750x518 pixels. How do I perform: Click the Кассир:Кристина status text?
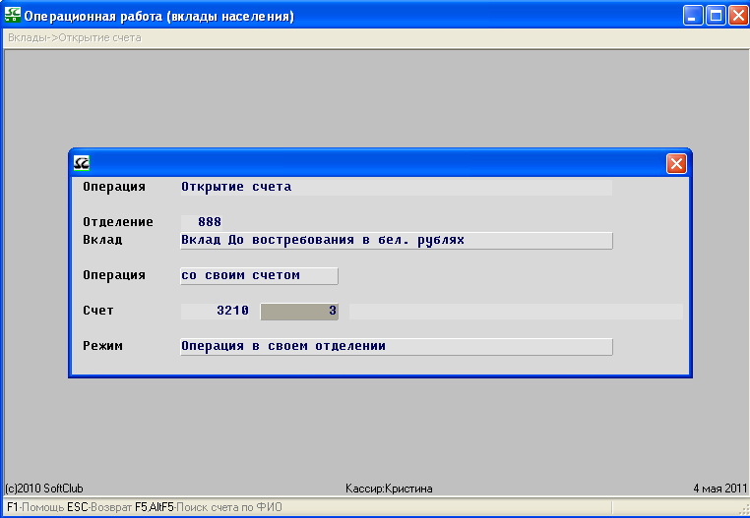pyautogui.click(x=389, y=489)
